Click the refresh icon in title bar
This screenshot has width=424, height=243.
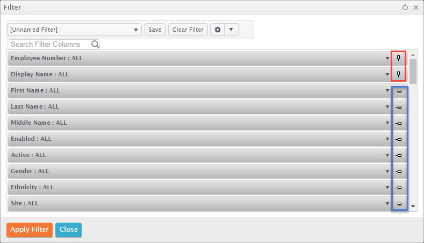[x=405, y=8]
